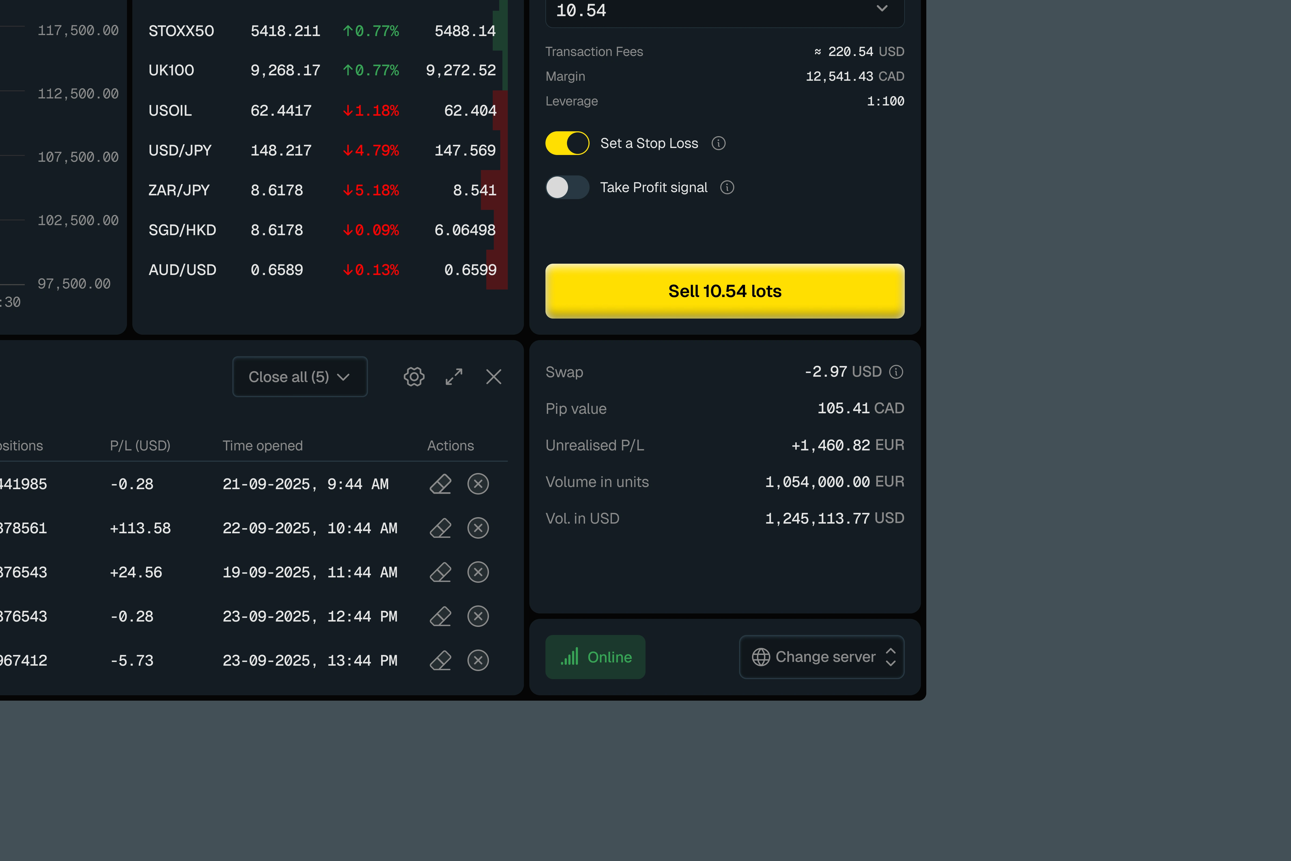The height and width of the screenshot is (861, 1291).
Task: Close the positions panel with X
Action: click(494, 377)
